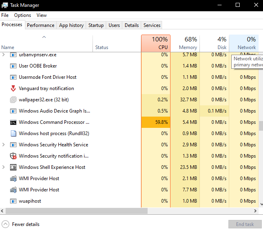The image size is (263, 232).
Task: Click the icon of the WMI Provider Host using 7.7 MB
Action: [13, 190]
